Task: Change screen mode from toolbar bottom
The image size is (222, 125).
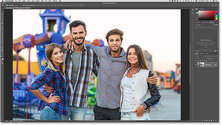Action: 2,63
